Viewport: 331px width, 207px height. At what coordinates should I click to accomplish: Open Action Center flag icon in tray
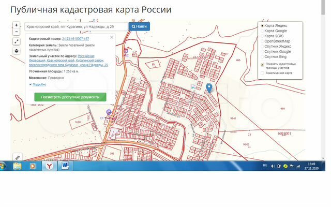pyautogui.click(x=292, y=166)
